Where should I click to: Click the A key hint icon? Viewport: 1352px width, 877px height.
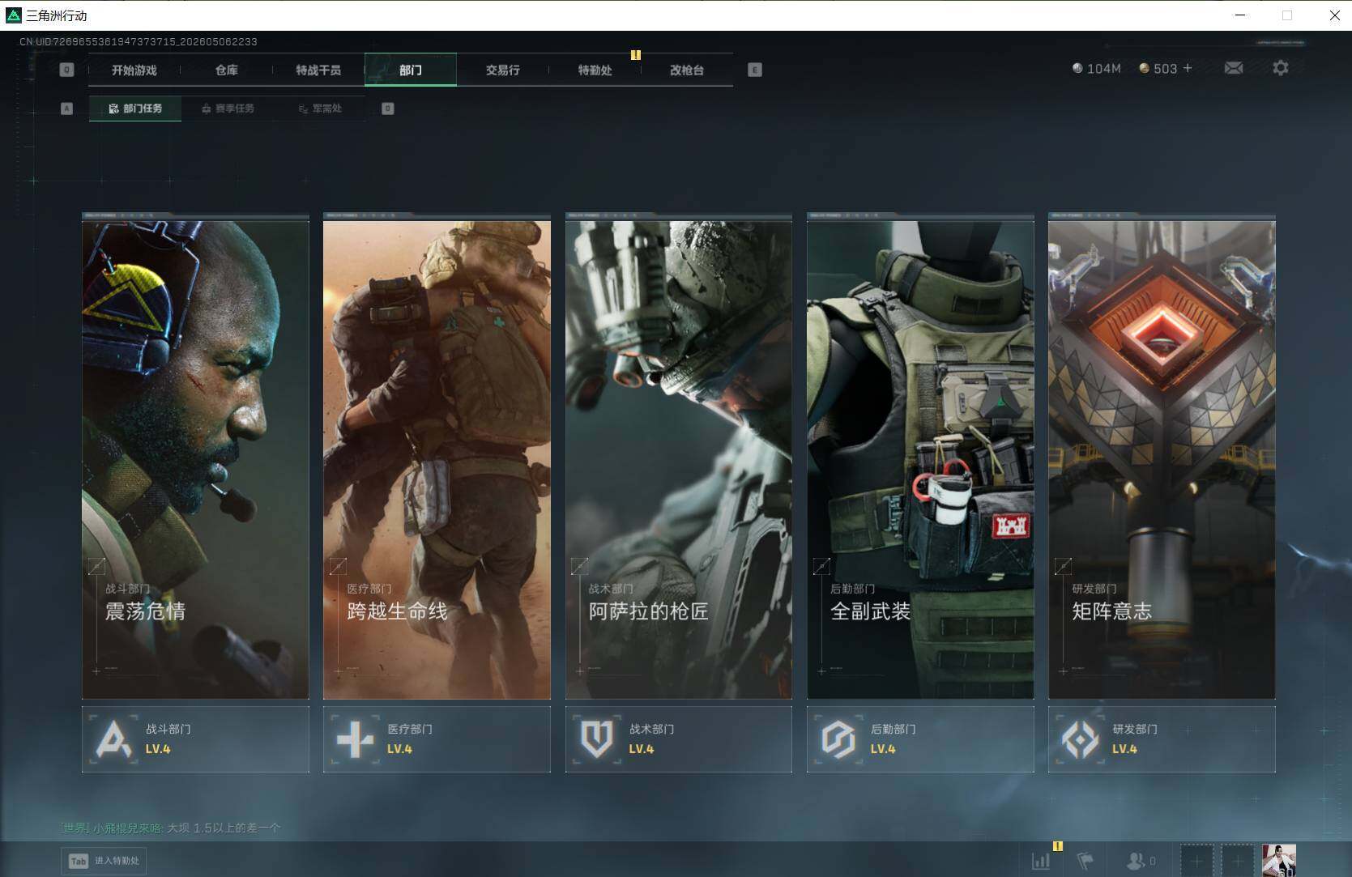[66, 109]
